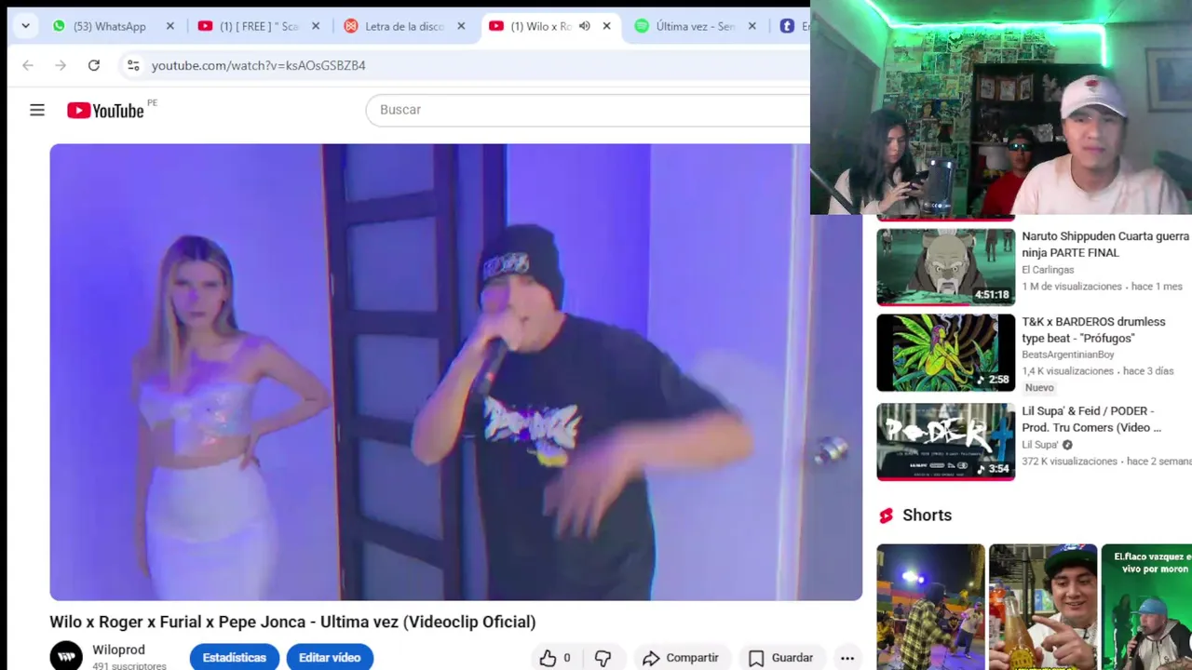
Task: Go forward in browser history
Action: point(61,65)
